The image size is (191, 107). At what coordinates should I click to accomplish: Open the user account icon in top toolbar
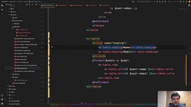[x=133, y=1]
